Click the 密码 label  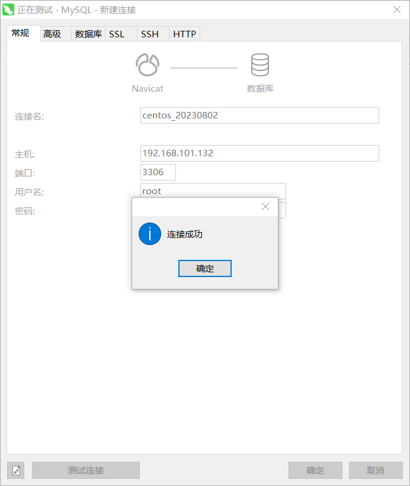tap(25, 211)
